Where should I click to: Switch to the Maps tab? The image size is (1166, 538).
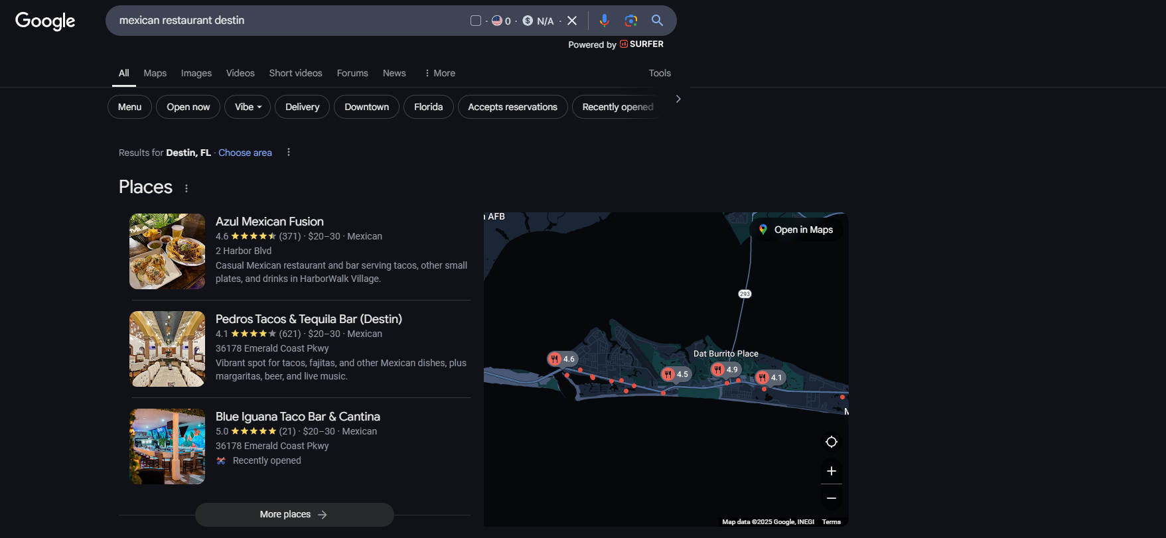pyautogui.click(x=155, y=73)
